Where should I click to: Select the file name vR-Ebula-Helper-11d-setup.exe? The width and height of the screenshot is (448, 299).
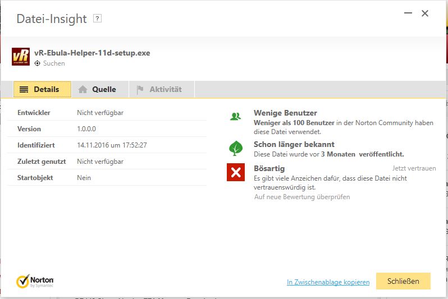coord(92,53)
